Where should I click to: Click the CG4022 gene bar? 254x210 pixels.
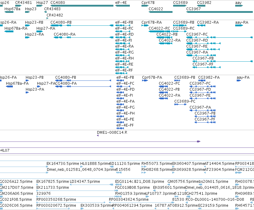point(161,12)
